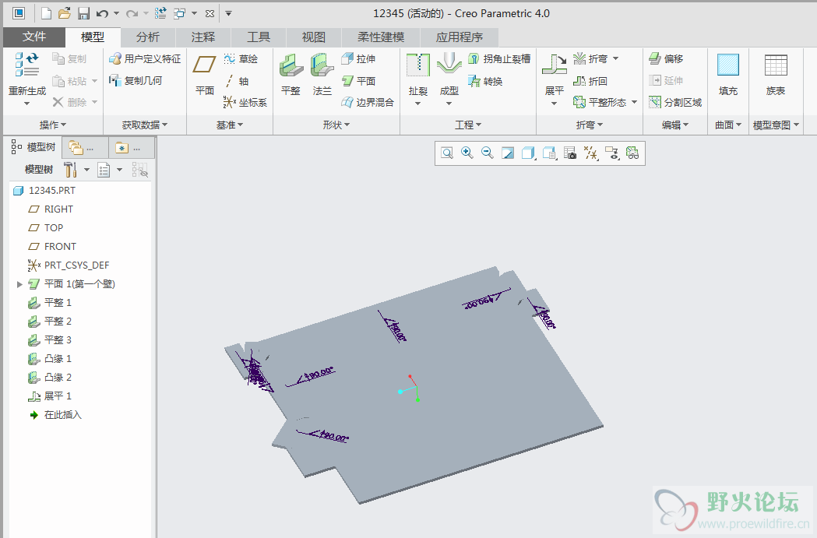Switch to the 应用程序 ribbon tab
The height and width of the screenshot is (538, 817).
pyautogui.click(x=460, y=37)
